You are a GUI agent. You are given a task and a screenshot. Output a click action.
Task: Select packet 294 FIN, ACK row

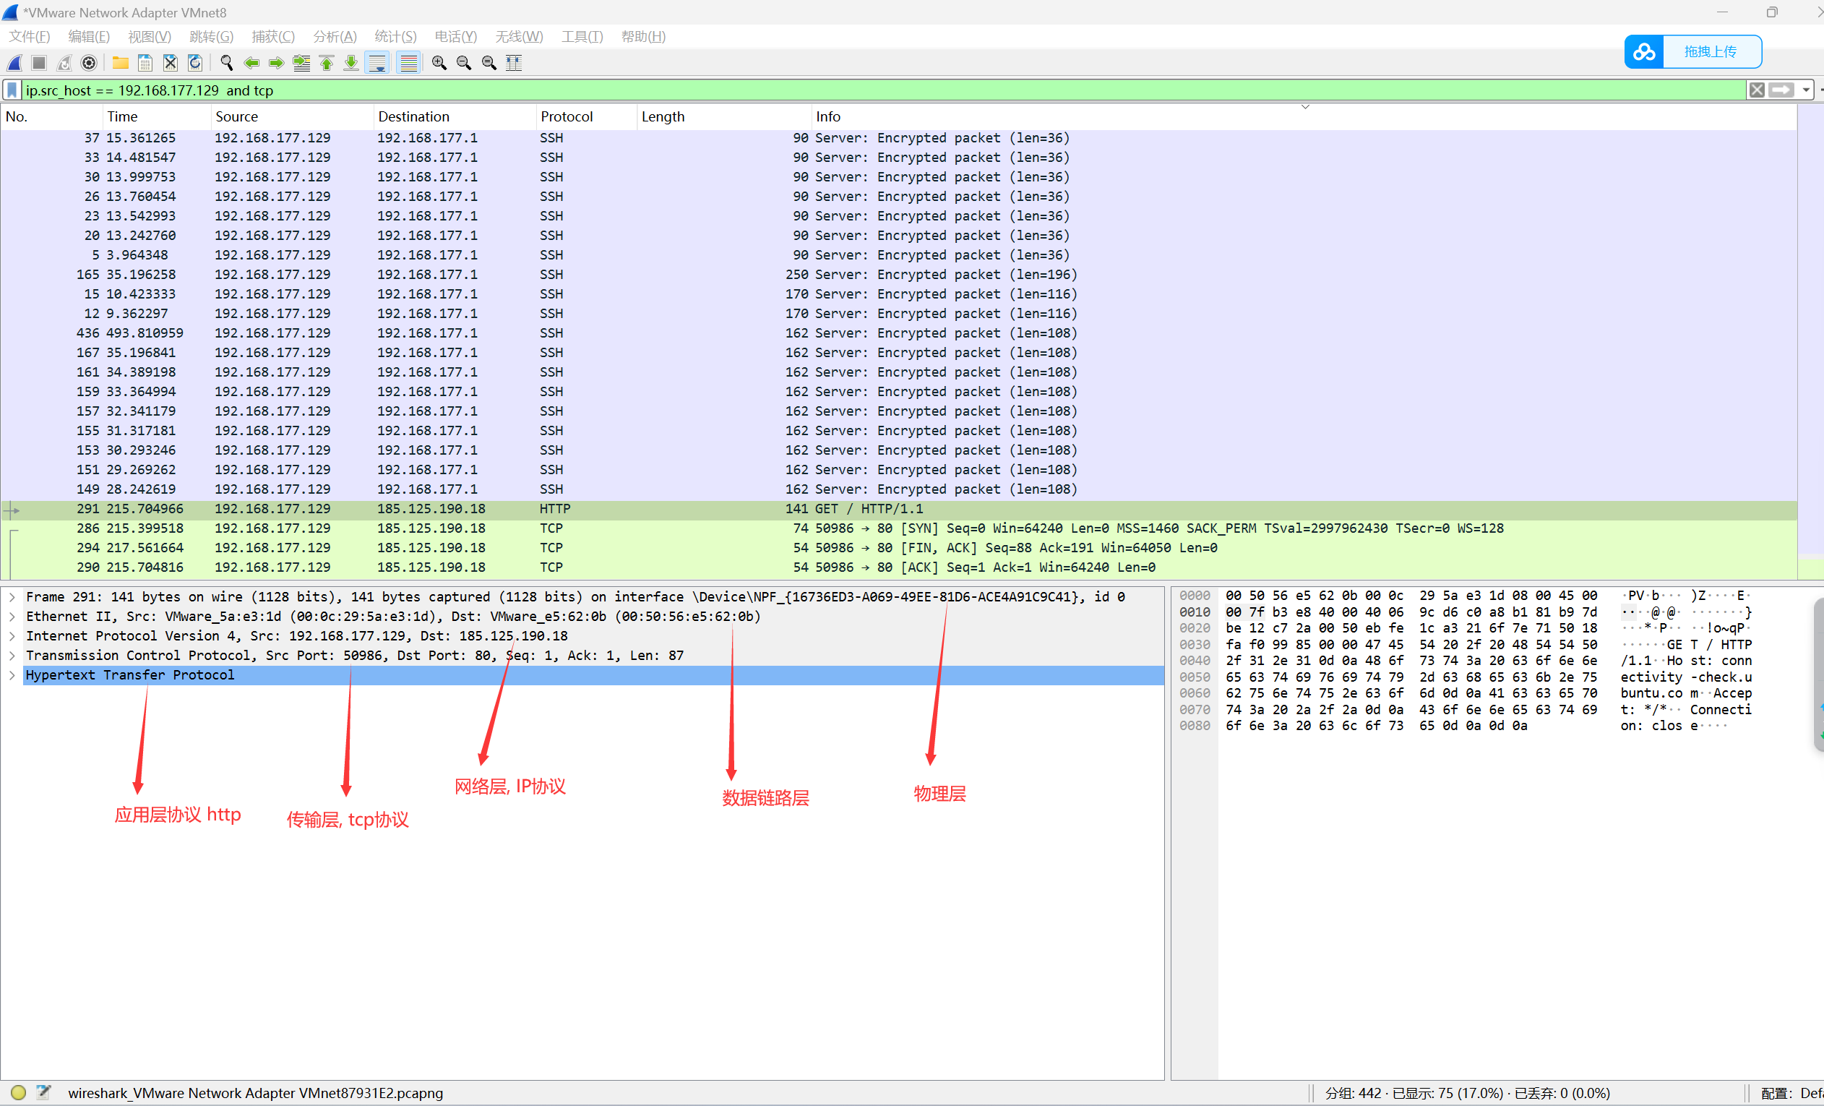899,548
